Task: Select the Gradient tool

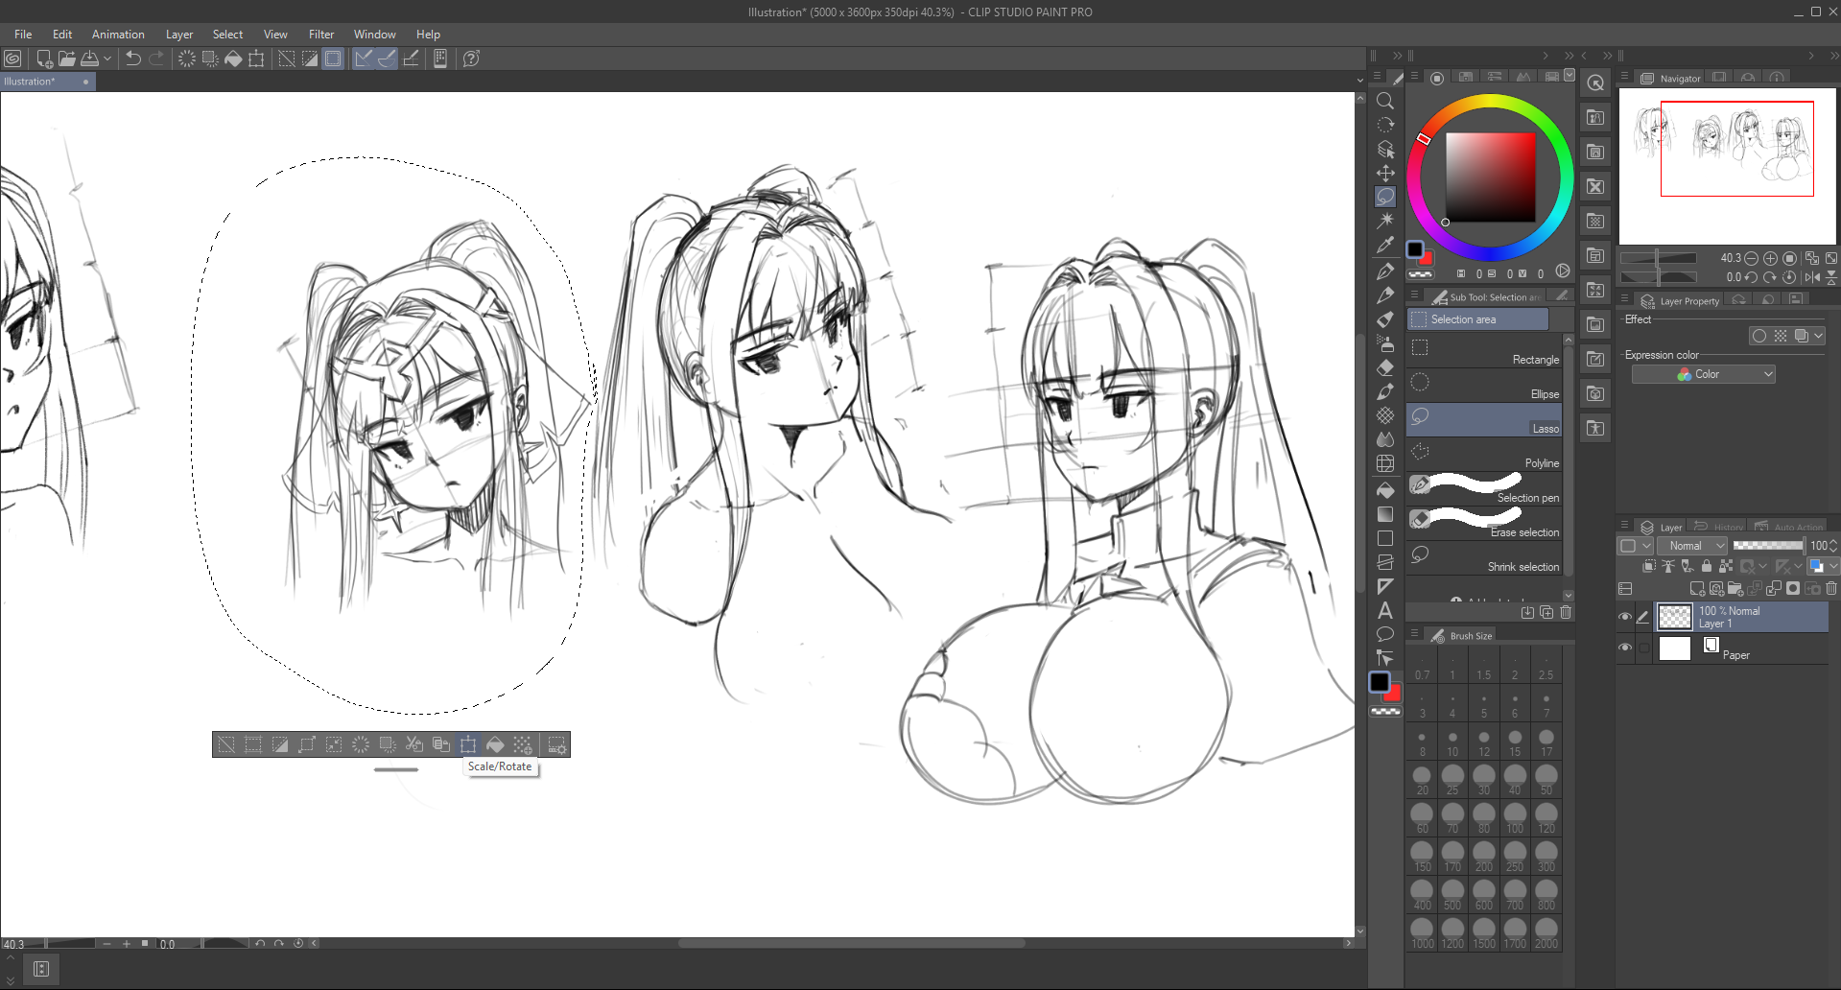Action: tap(1385, 514)
